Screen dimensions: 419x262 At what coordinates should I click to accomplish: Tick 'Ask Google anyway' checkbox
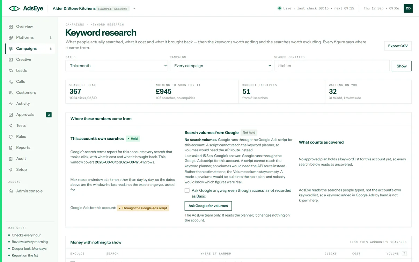coord(187,190)
